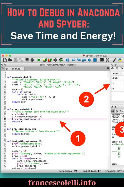This screenshot has height=187, width=124.
Task: Stop debugging with the blue square
Action: click(95, 60)
